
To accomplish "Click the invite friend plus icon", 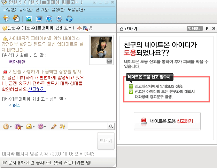I will point(6,18).
